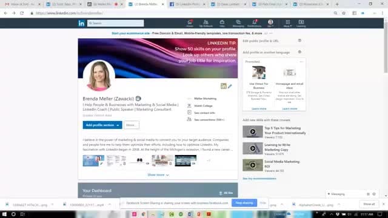
Task: Open Add profile section dropdown
Action: (102, 125)
